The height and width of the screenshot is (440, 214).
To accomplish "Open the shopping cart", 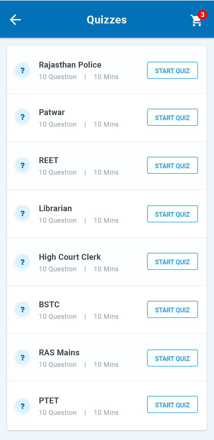I will [196, 20].
